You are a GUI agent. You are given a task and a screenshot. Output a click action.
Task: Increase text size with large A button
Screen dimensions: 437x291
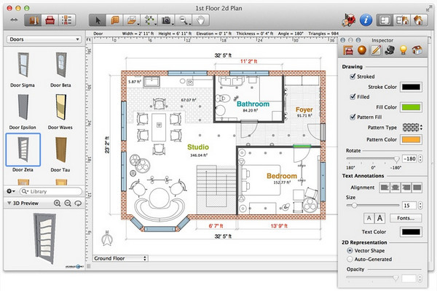coord(379,218)
